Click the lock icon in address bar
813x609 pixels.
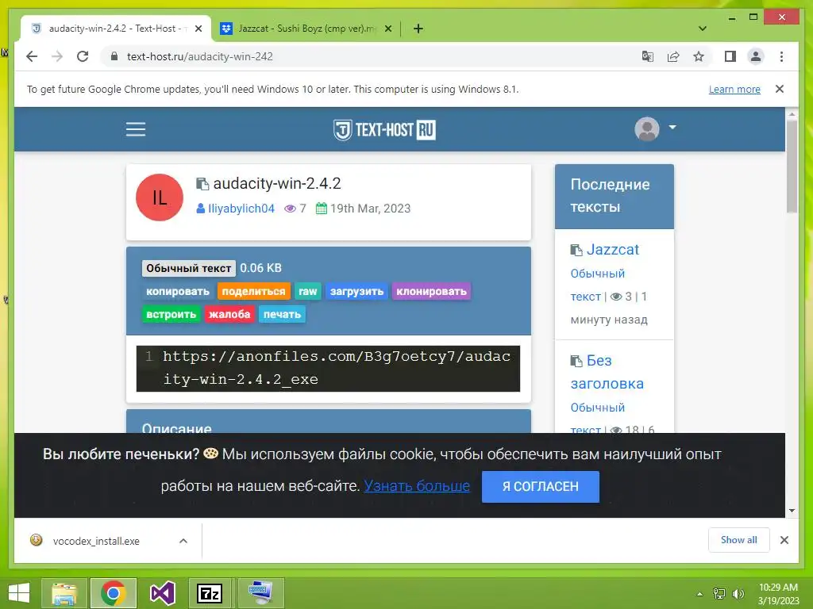(x=114, y=56)
